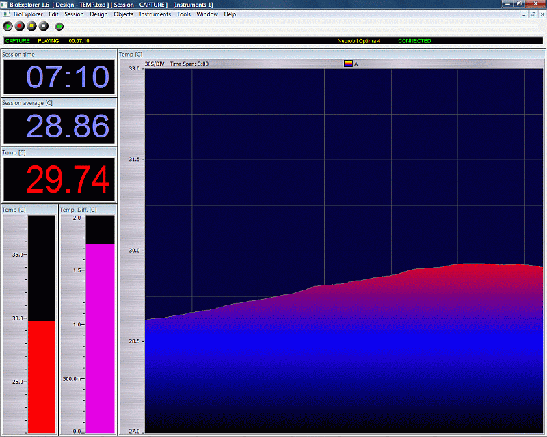This screenshot has width=547, height=437.
Task: Click the 30S/DIV label on the chart
Action: click(155, 64)
